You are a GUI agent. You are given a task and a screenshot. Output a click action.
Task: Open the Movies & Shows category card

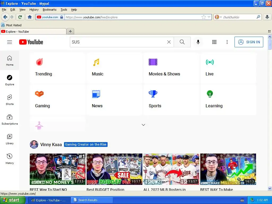click(x=171, y=67)
